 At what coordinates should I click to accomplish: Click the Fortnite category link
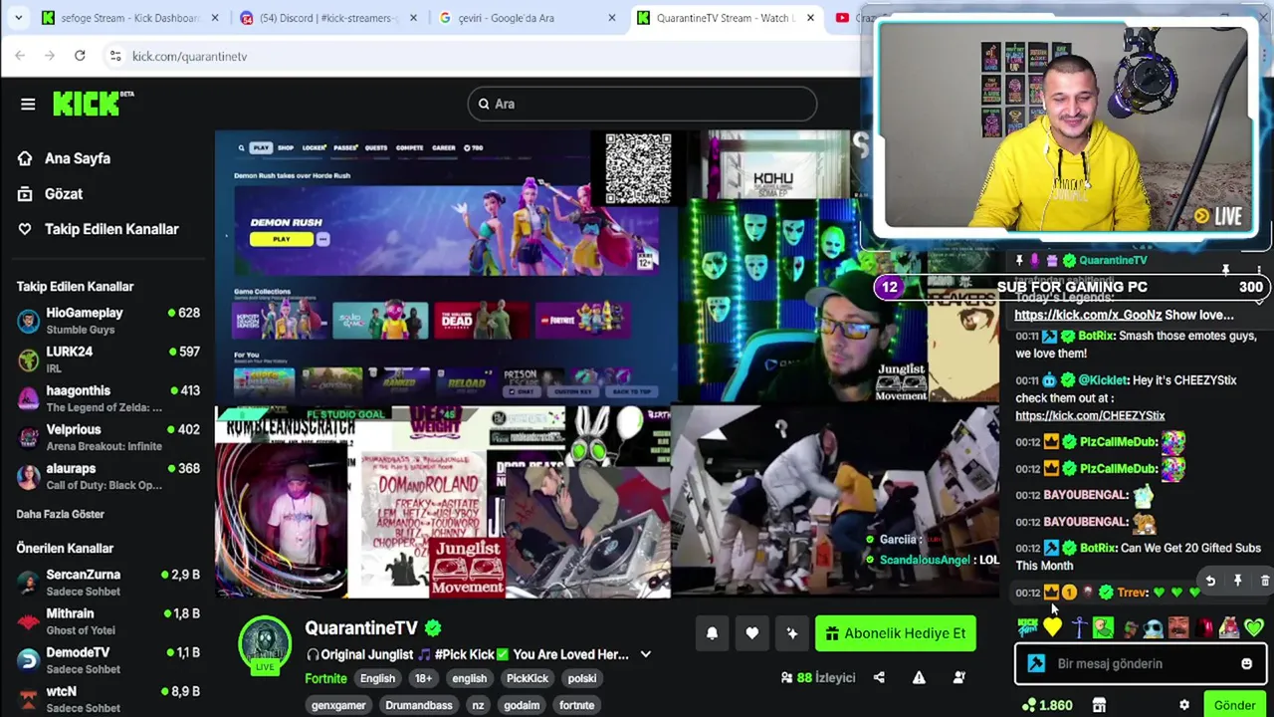[325, 678]
